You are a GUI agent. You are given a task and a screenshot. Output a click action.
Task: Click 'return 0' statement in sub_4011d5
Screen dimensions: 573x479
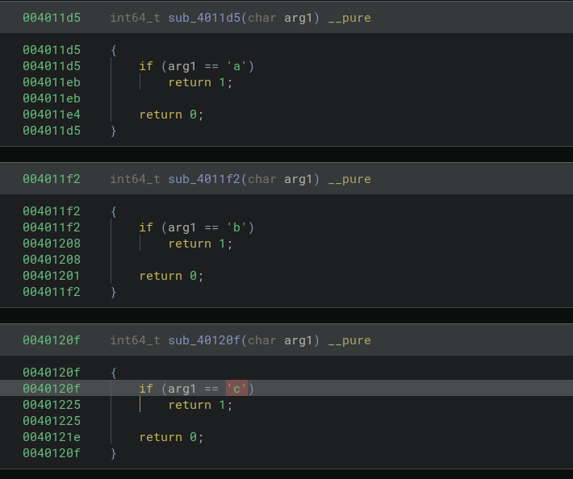(x=171, y=115)
